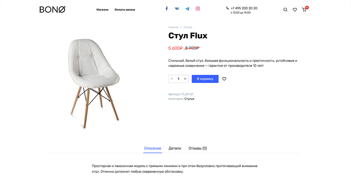Increase quantity with plus button

(x=185, y=79)
